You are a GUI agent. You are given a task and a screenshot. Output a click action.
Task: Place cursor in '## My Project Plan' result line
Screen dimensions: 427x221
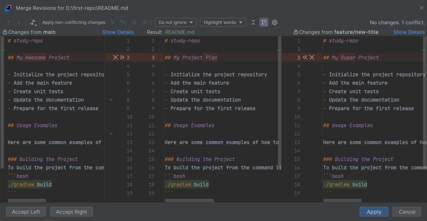(x=191, y=58)
